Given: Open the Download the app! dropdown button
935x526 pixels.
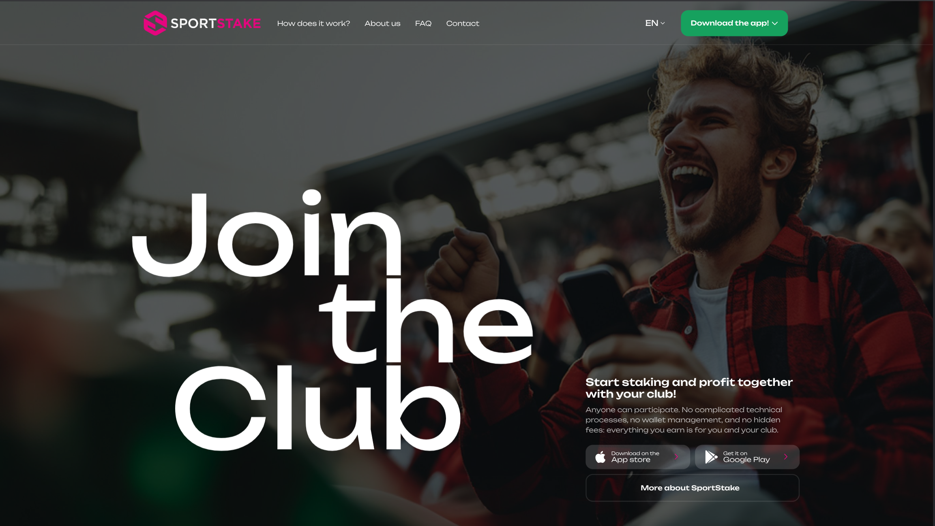Looking at the screenshot, I should click(x=734, y=23).
